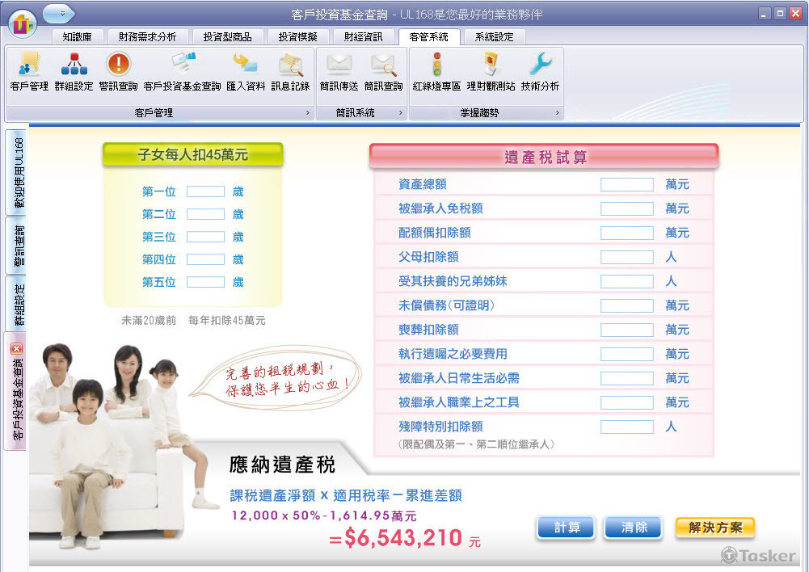The image size is (809, 572).
Task: Click the 資產總額 input field
Action: coord(626,184)
